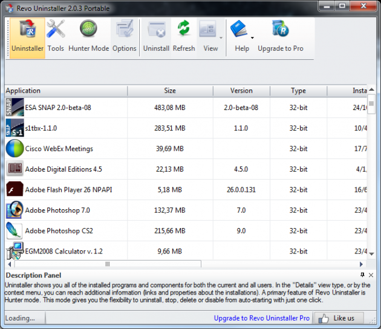The width and height of the screenshot is (381, 329).
Task: Sort by the Size column header
Action: coord(170,91)
